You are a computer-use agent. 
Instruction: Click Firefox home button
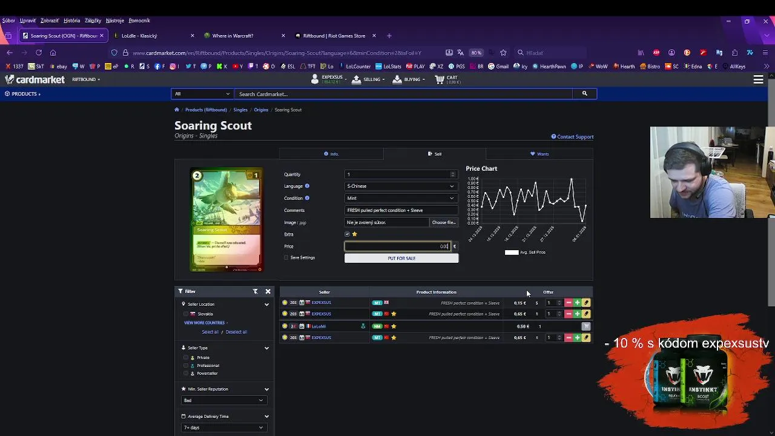53,53
